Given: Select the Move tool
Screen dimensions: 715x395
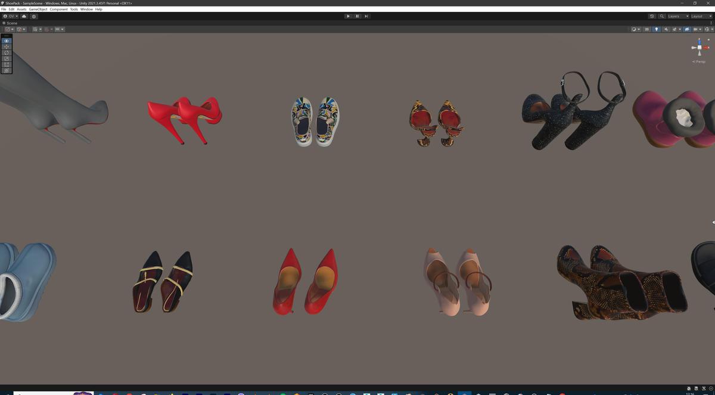Looking at the screenshot, I should [6, 46].
